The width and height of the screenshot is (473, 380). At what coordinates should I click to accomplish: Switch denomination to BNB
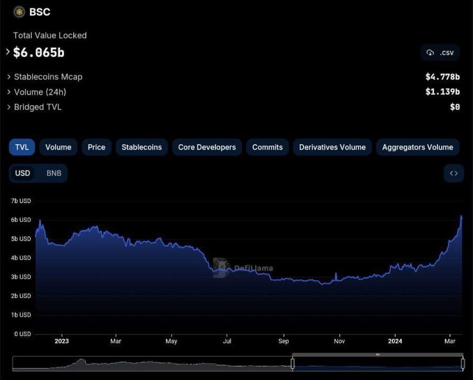[x=54, y=174]
